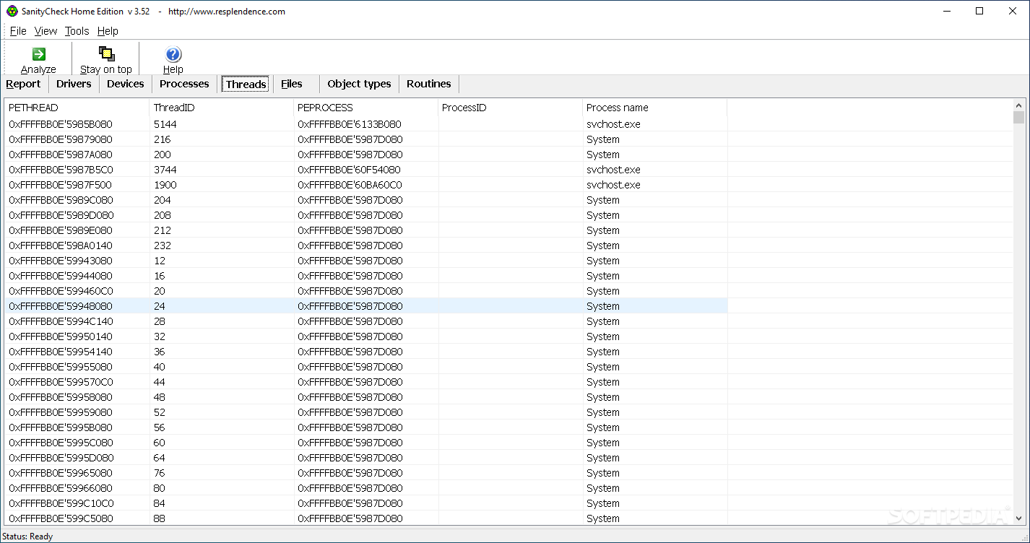The width and height of the screenshot is (1030, 543).
Task: Select thread ID 20 row
Action: [x=365, y=291]
